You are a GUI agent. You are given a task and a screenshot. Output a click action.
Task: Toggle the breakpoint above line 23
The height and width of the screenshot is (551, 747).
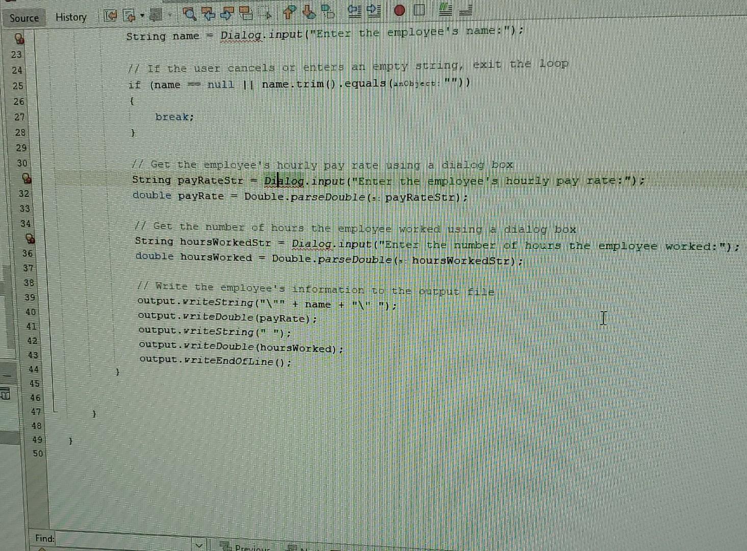19,37
